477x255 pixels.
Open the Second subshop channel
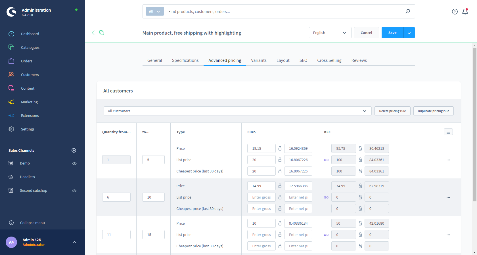coord(34,190)
